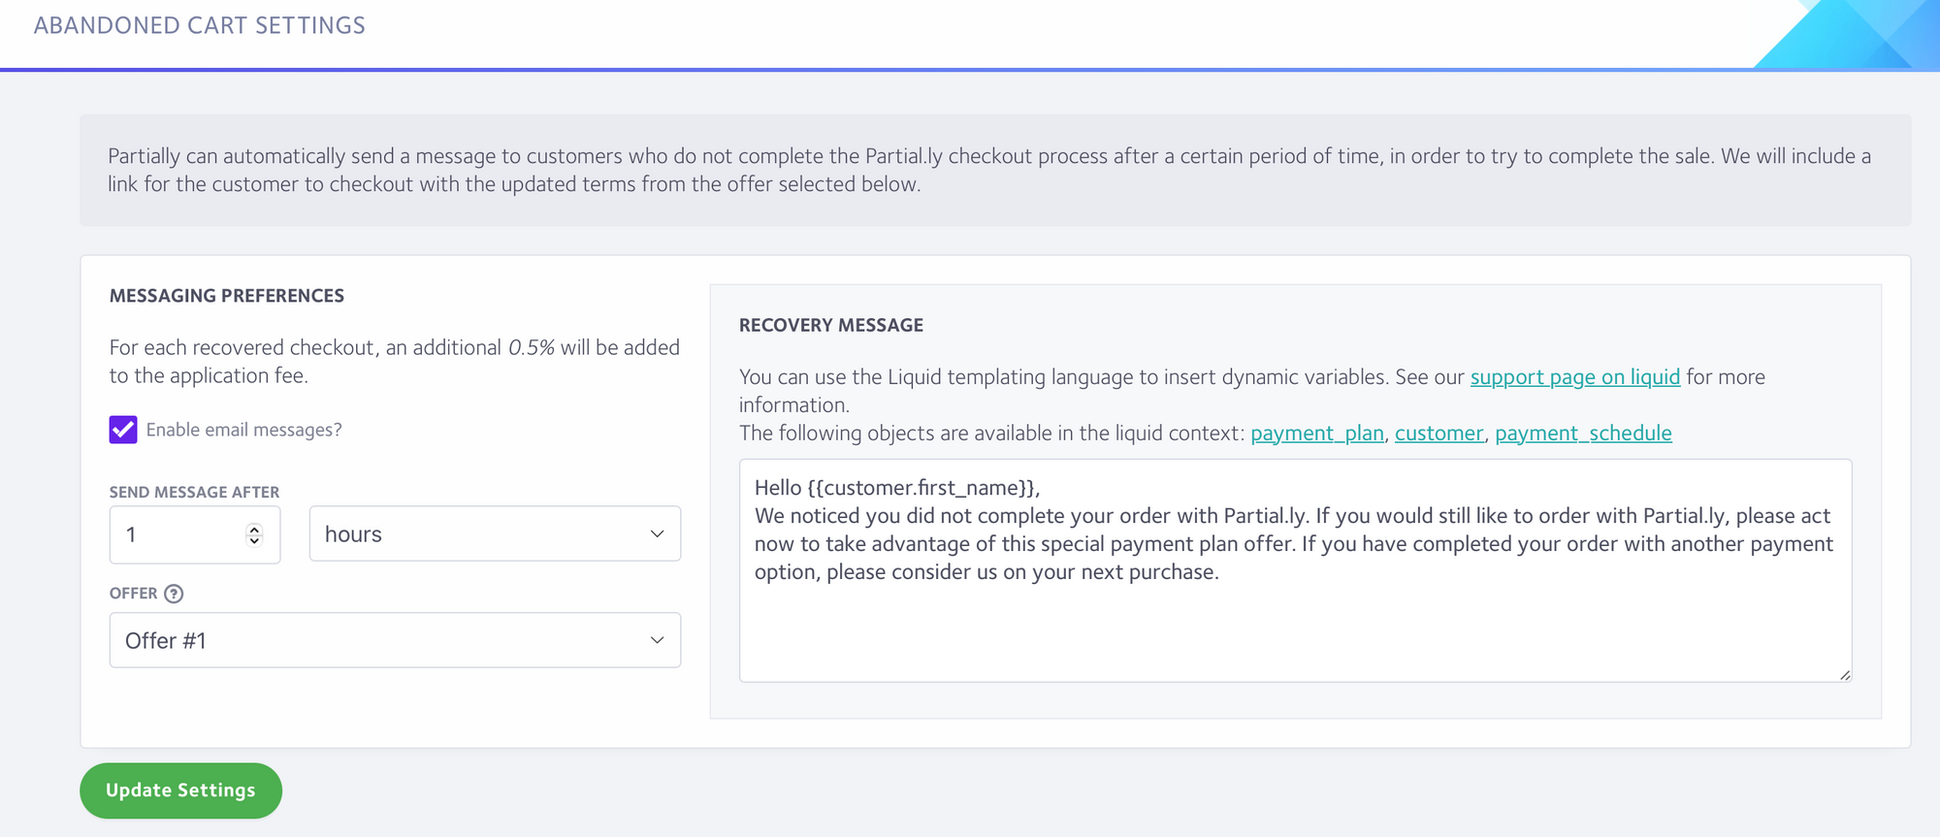Click the 'Enable email messages?' label text
Viewport: 1940px width, 837px height.
coord(243,430)
